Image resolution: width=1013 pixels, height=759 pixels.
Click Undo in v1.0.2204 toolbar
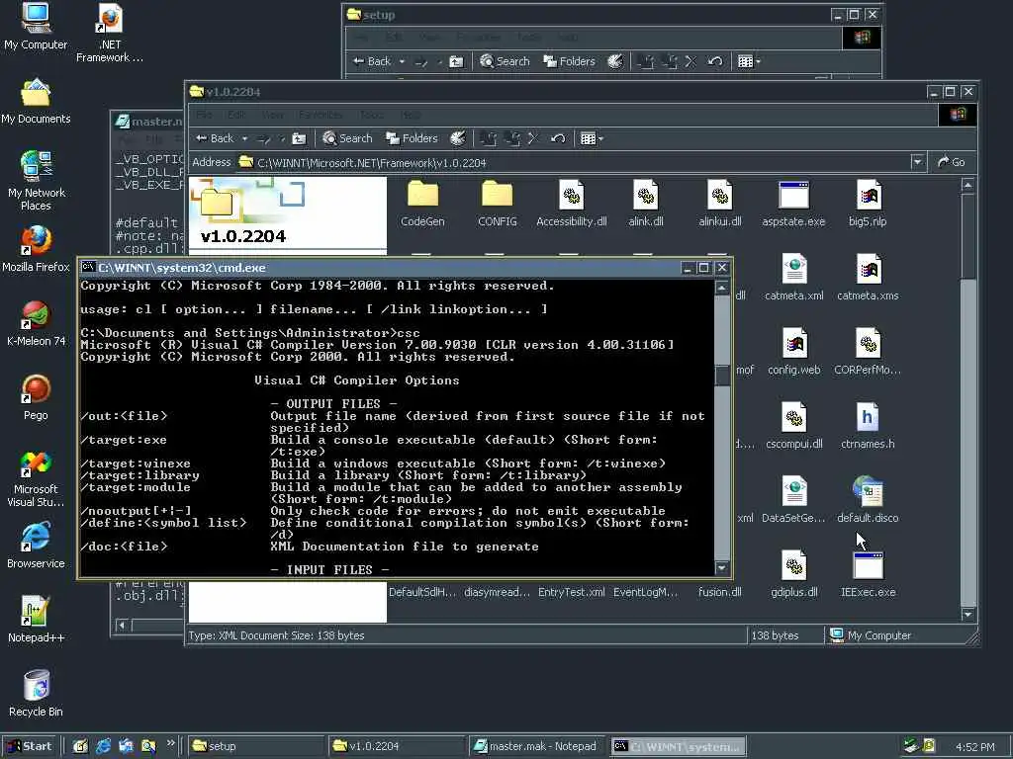coord(558,138)
